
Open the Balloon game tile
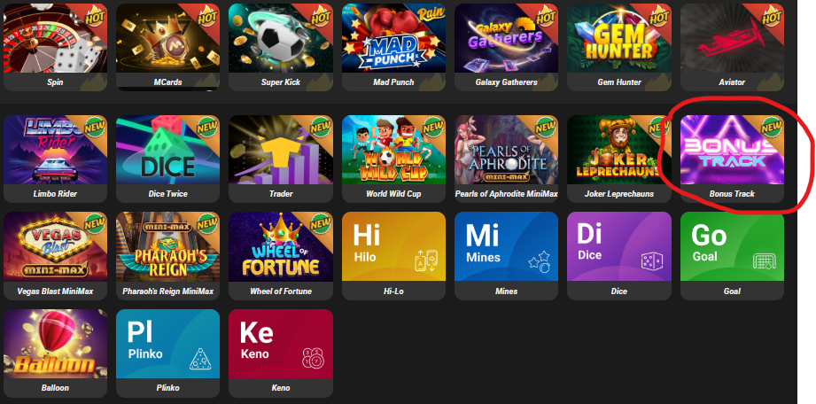(55, 353)
